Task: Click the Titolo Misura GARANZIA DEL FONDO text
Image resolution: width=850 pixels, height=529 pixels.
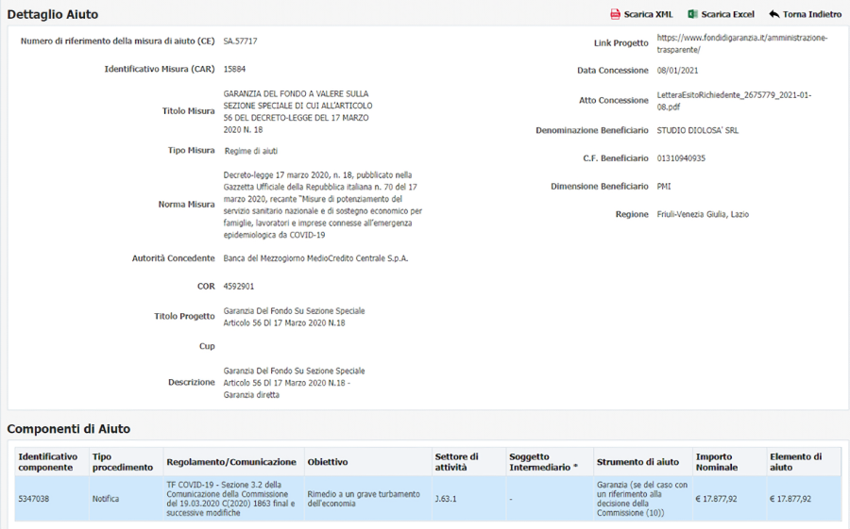Action: click(x=297, y=111)
